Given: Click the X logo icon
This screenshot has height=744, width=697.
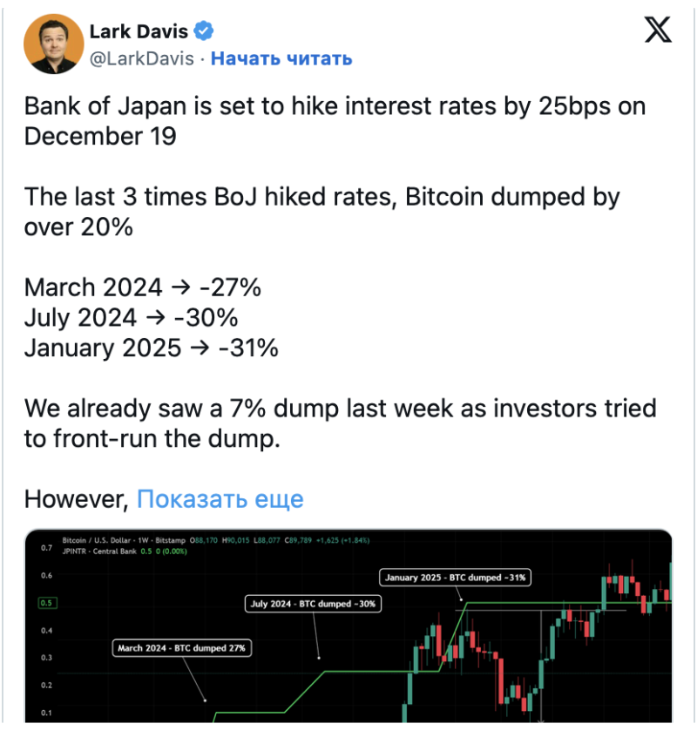Looking at the screenshot, I should click(657, 31).
